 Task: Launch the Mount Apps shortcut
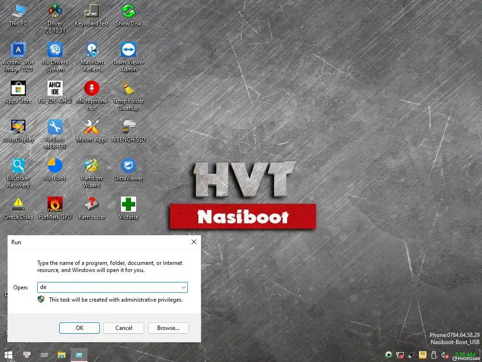click(x=92, y=131)
